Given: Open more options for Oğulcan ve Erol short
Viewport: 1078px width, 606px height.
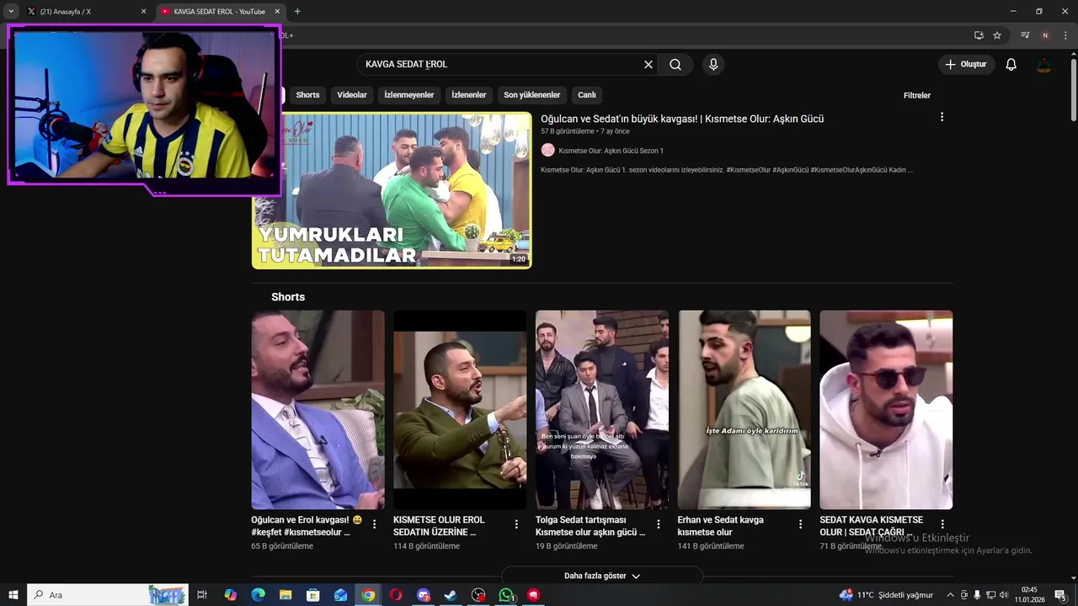Looking at the screenshot, I should click(x=375, y=524).
